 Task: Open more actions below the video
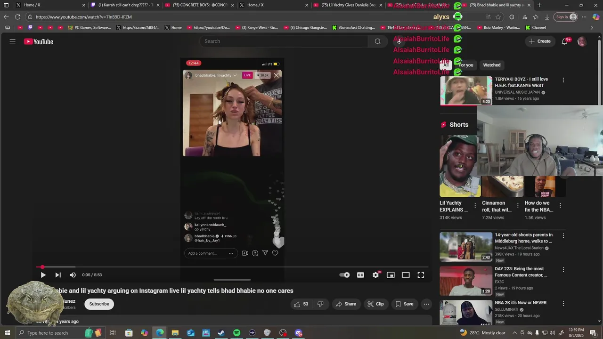pos(426,304)
